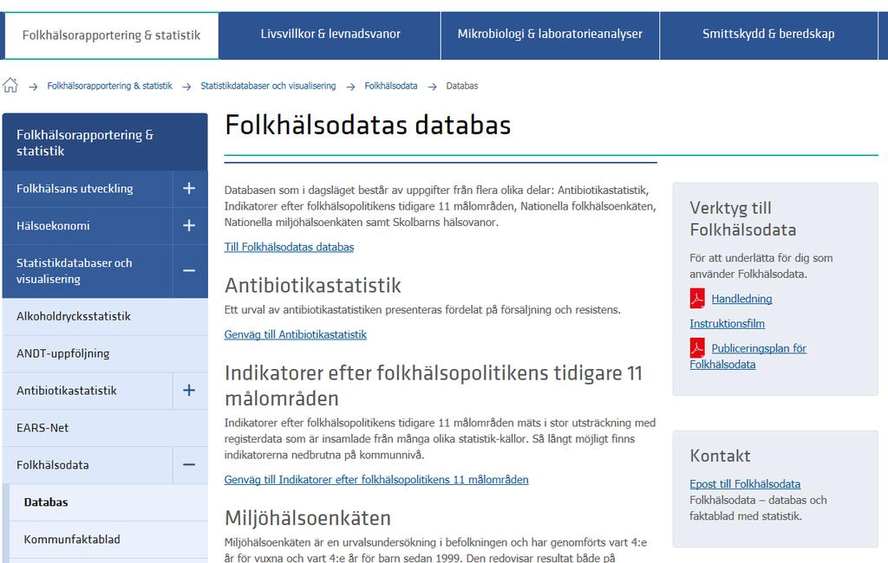Select the Databas sidebar subitem
Screen dimensions: 888x563
pyautogui.click(x=108, y=502)
